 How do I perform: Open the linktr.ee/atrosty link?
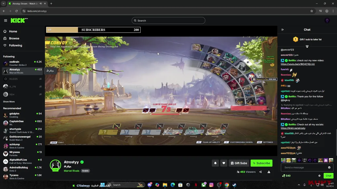click(293, 128)
